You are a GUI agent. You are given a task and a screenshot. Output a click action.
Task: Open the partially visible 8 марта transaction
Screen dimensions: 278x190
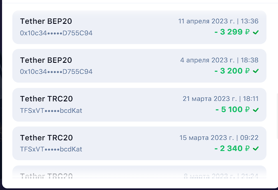[x=139, y=172]
